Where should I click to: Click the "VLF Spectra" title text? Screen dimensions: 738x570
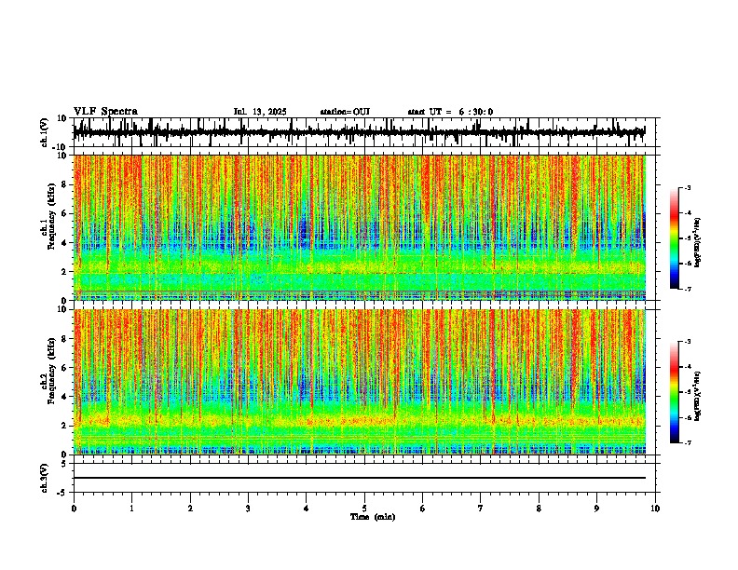click(105, 112)
